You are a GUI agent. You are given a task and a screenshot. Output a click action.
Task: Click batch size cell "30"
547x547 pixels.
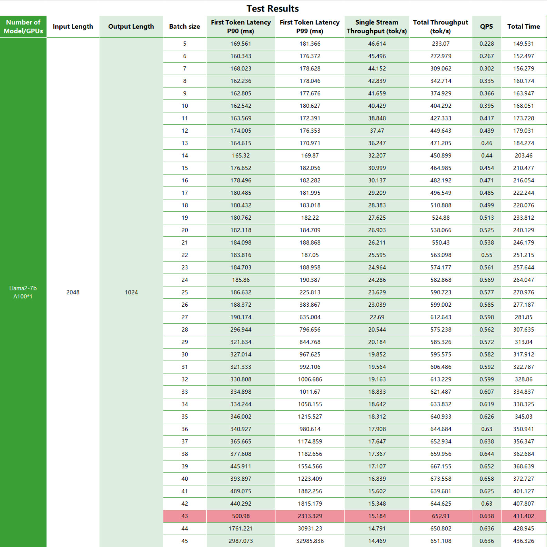click(185, 355)
